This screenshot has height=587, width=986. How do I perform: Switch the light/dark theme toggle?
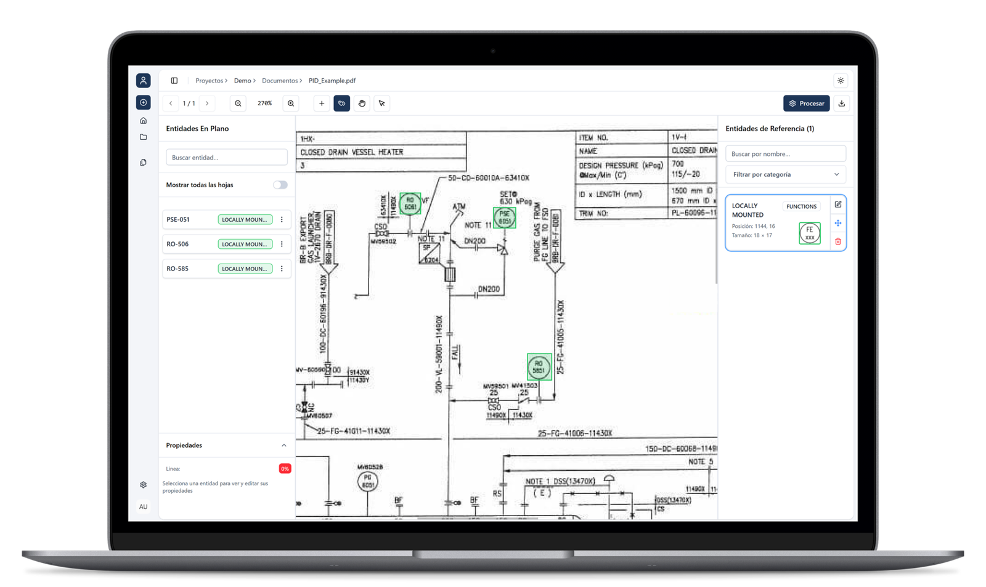point(841,81)
